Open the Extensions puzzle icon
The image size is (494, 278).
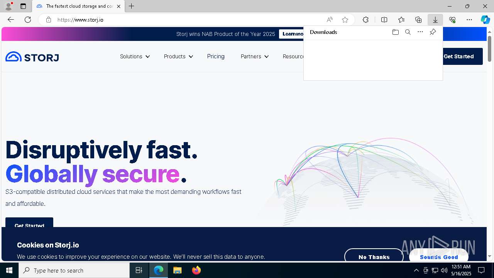pos(365,20)
